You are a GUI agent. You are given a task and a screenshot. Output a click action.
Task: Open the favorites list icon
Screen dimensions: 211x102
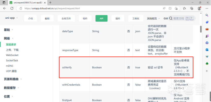185,8
